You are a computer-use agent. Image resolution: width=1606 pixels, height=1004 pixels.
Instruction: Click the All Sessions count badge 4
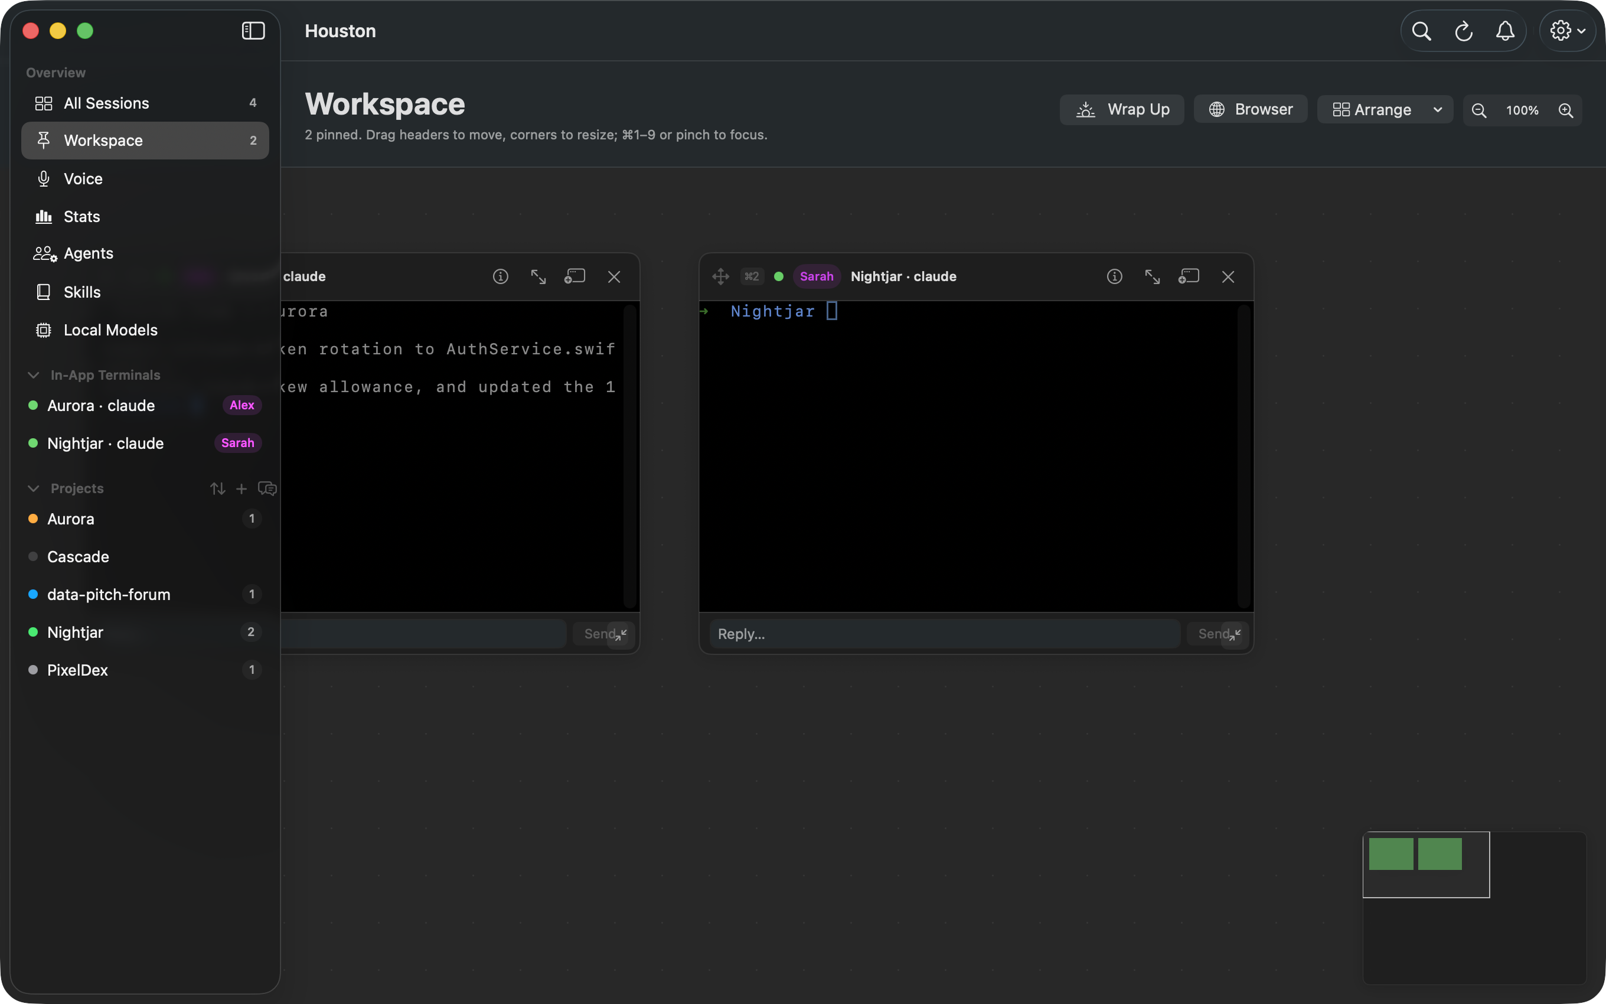(x=253, y=103)
